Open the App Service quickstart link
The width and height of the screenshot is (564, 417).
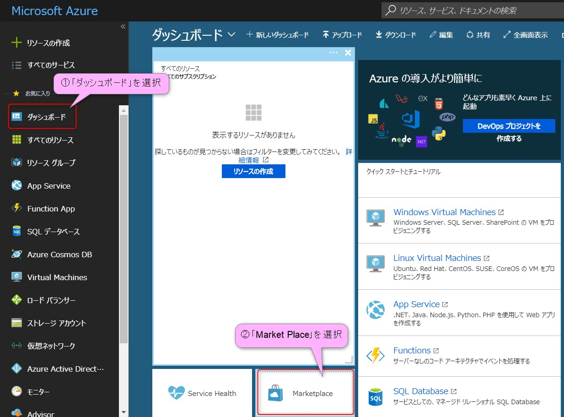[x=416, y=304]
